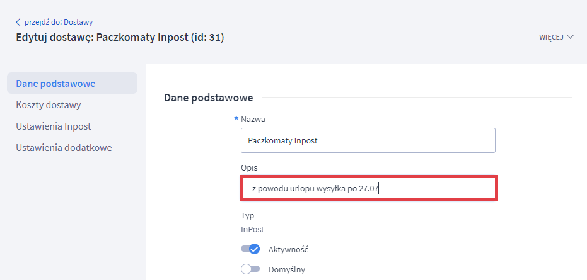Click the Aktywność toggle label
587x280 pixels.
pos(288,249)
